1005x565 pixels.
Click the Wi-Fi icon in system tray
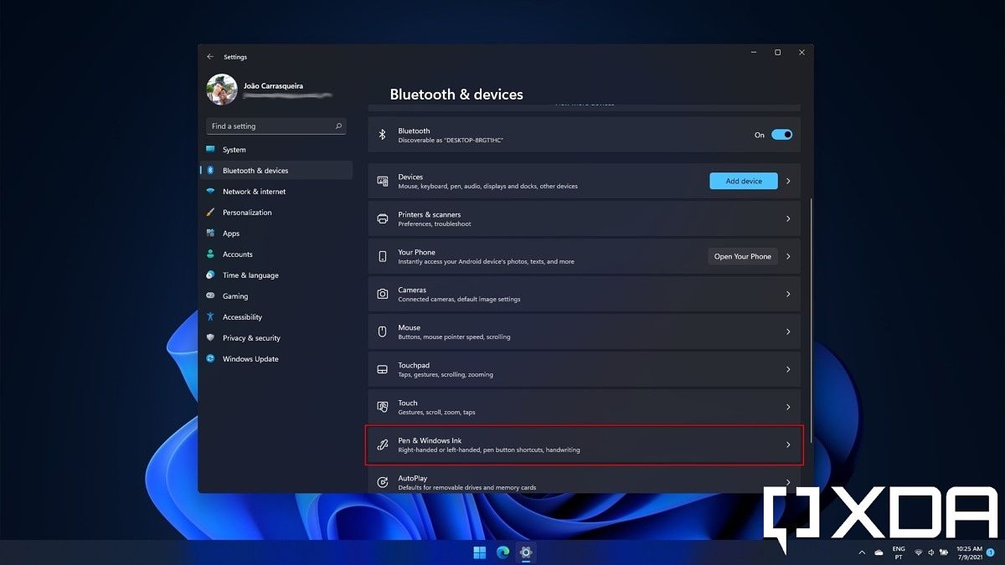pos(919,552)
